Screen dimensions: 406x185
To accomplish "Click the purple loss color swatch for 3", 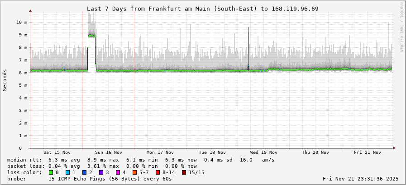I will click(x=101, y=172).
